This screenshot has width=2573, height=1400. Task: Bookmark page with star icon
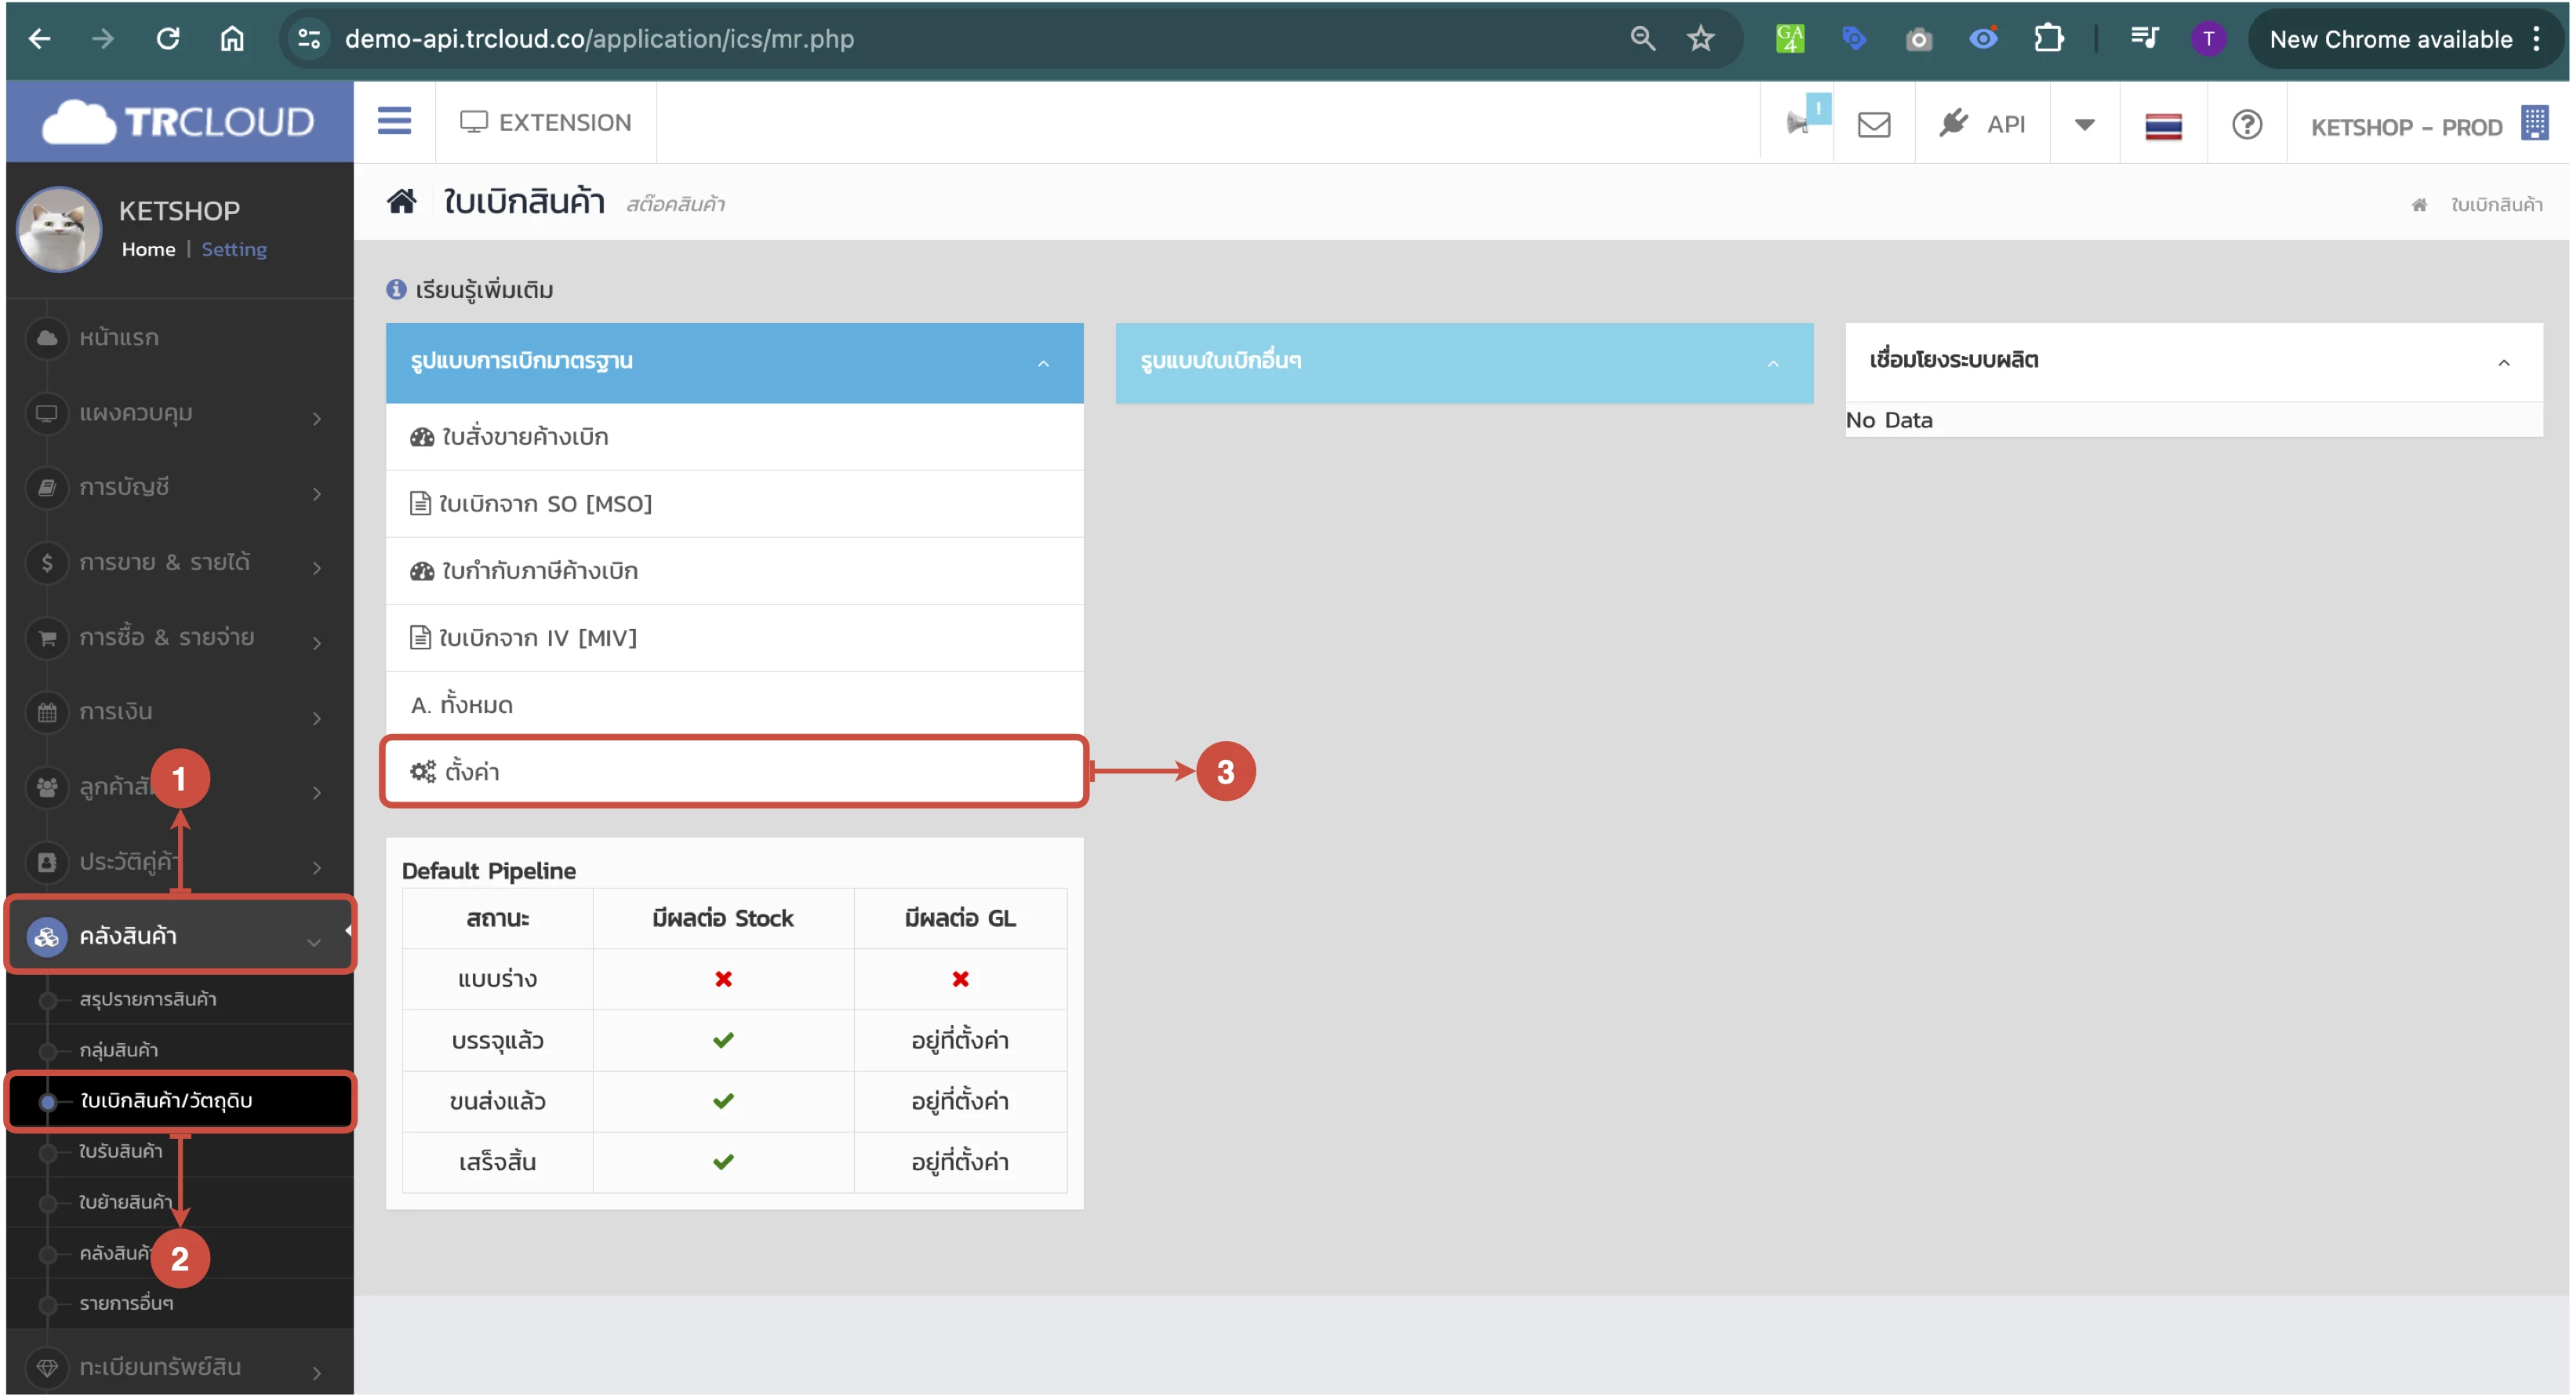coord(1700,39)
